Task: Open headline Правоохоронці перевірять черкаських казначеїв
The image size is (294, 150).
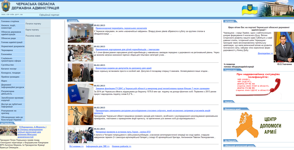Action: click(121, 28)
